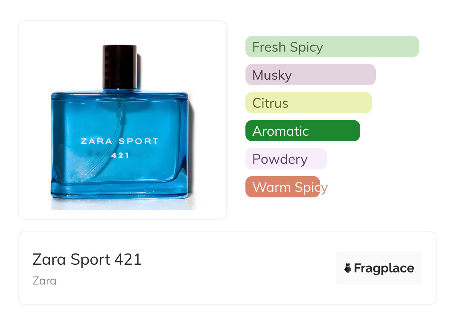The height and width of the screenshot is (323, 455).
Task: Pick the dark green Aromatic bar
Action: pyautogui.click(x=303, y=131)
